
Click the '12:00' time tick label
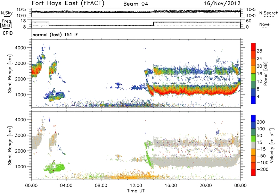click(136, 186)
